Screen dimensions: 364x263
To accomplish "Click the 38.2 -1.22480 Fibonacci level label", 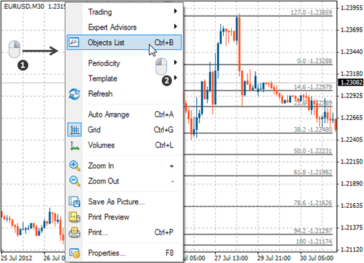I will [x=313, y=129].
